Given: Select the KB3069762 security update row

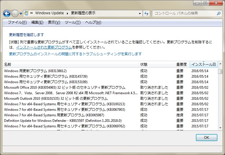Looking at the screenshot, I should 110,126.
